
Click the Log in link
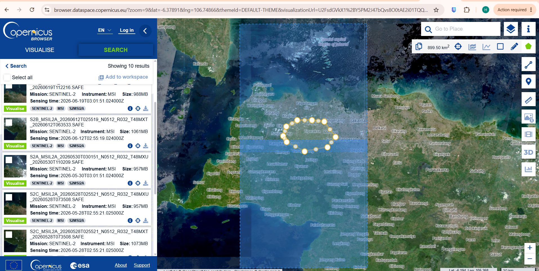point(127,30)
